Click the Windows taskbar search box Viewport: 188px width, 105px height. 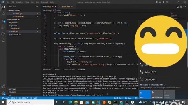(30, 102)
